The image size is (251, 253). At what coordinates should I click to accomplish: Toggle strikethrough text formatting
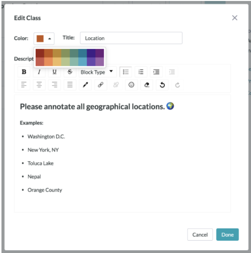(70, 72)
